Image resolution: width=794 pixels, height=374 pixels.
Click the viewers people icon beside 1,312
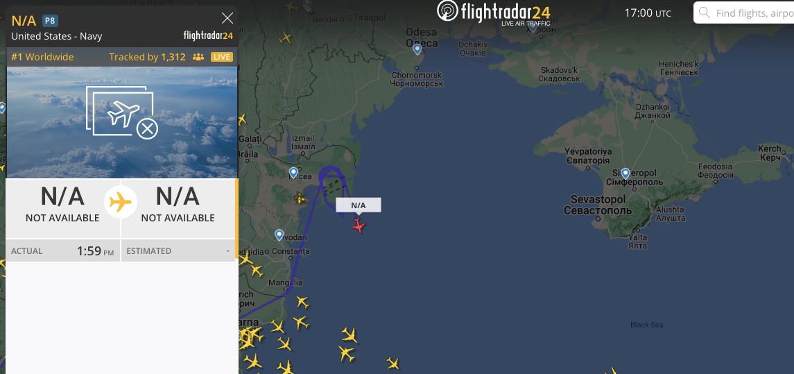(x=198, y=58)
